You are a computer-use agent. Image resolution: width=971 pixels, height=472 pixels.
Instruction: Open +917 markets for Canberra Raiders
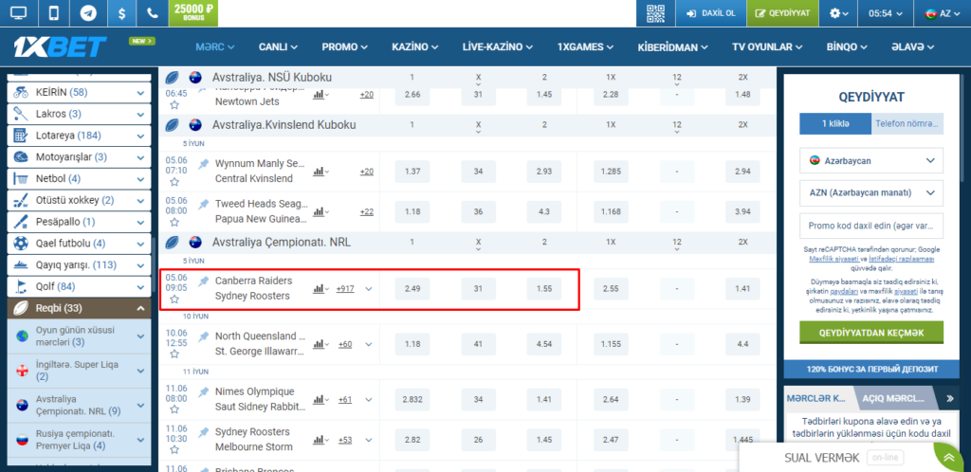pyautogui.click(x=345, y=288)
